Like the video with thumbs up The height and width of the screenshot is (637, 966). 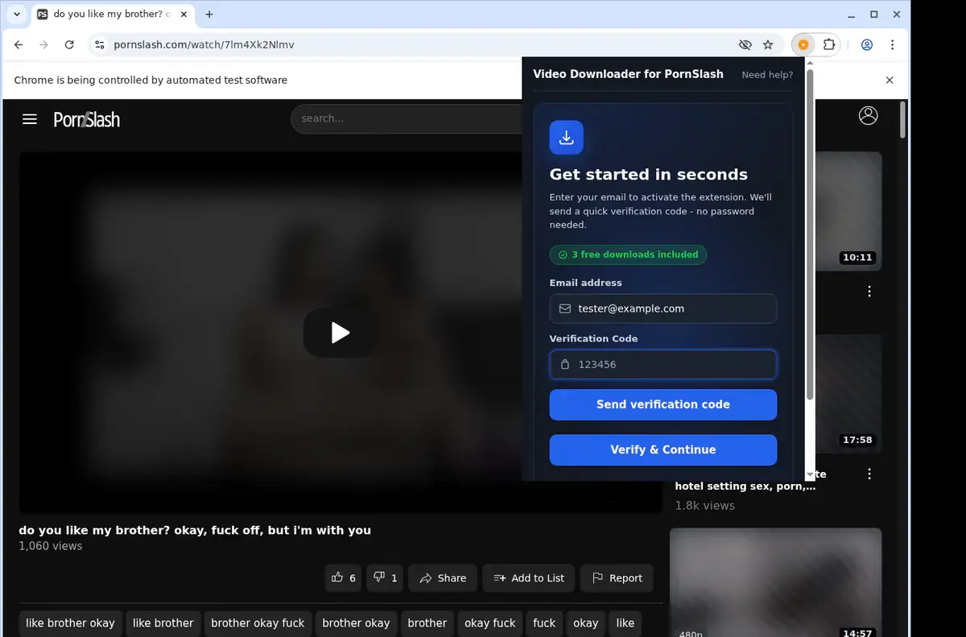point(344,577)
